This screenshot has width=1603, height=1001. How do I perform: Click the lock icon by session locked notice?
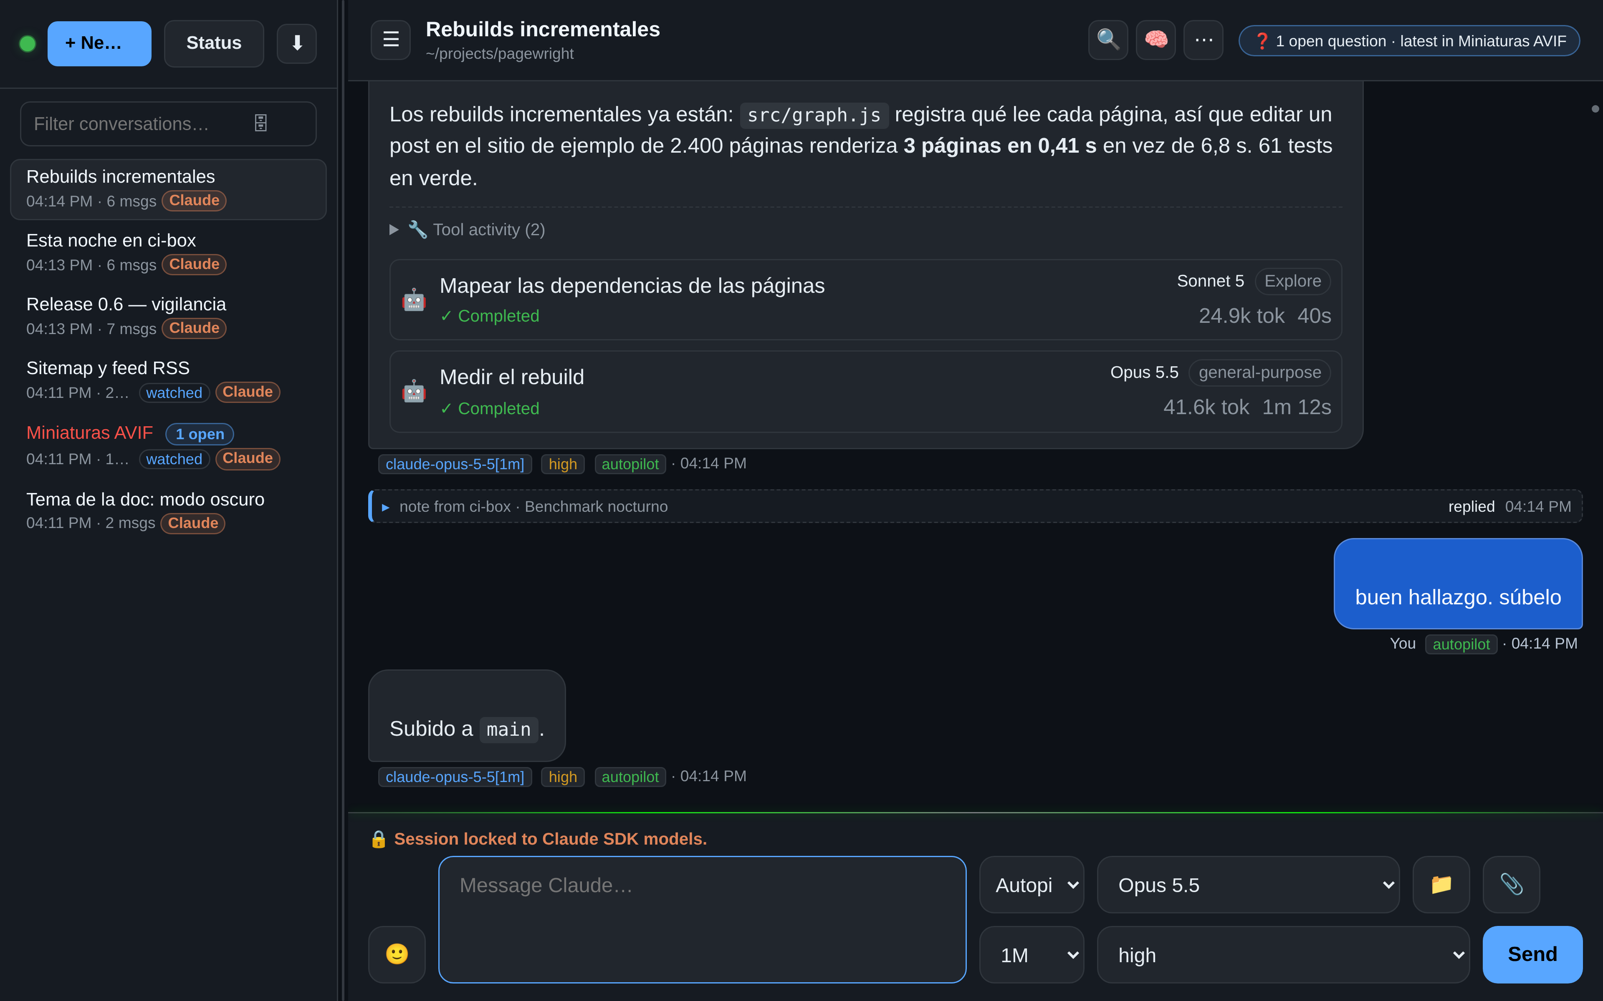pyautogui.click(x=378, y=839)
